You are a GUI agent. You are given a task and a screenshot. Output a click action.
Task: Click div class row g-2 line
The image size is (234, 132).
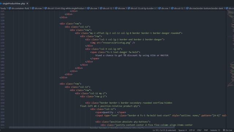94,96
